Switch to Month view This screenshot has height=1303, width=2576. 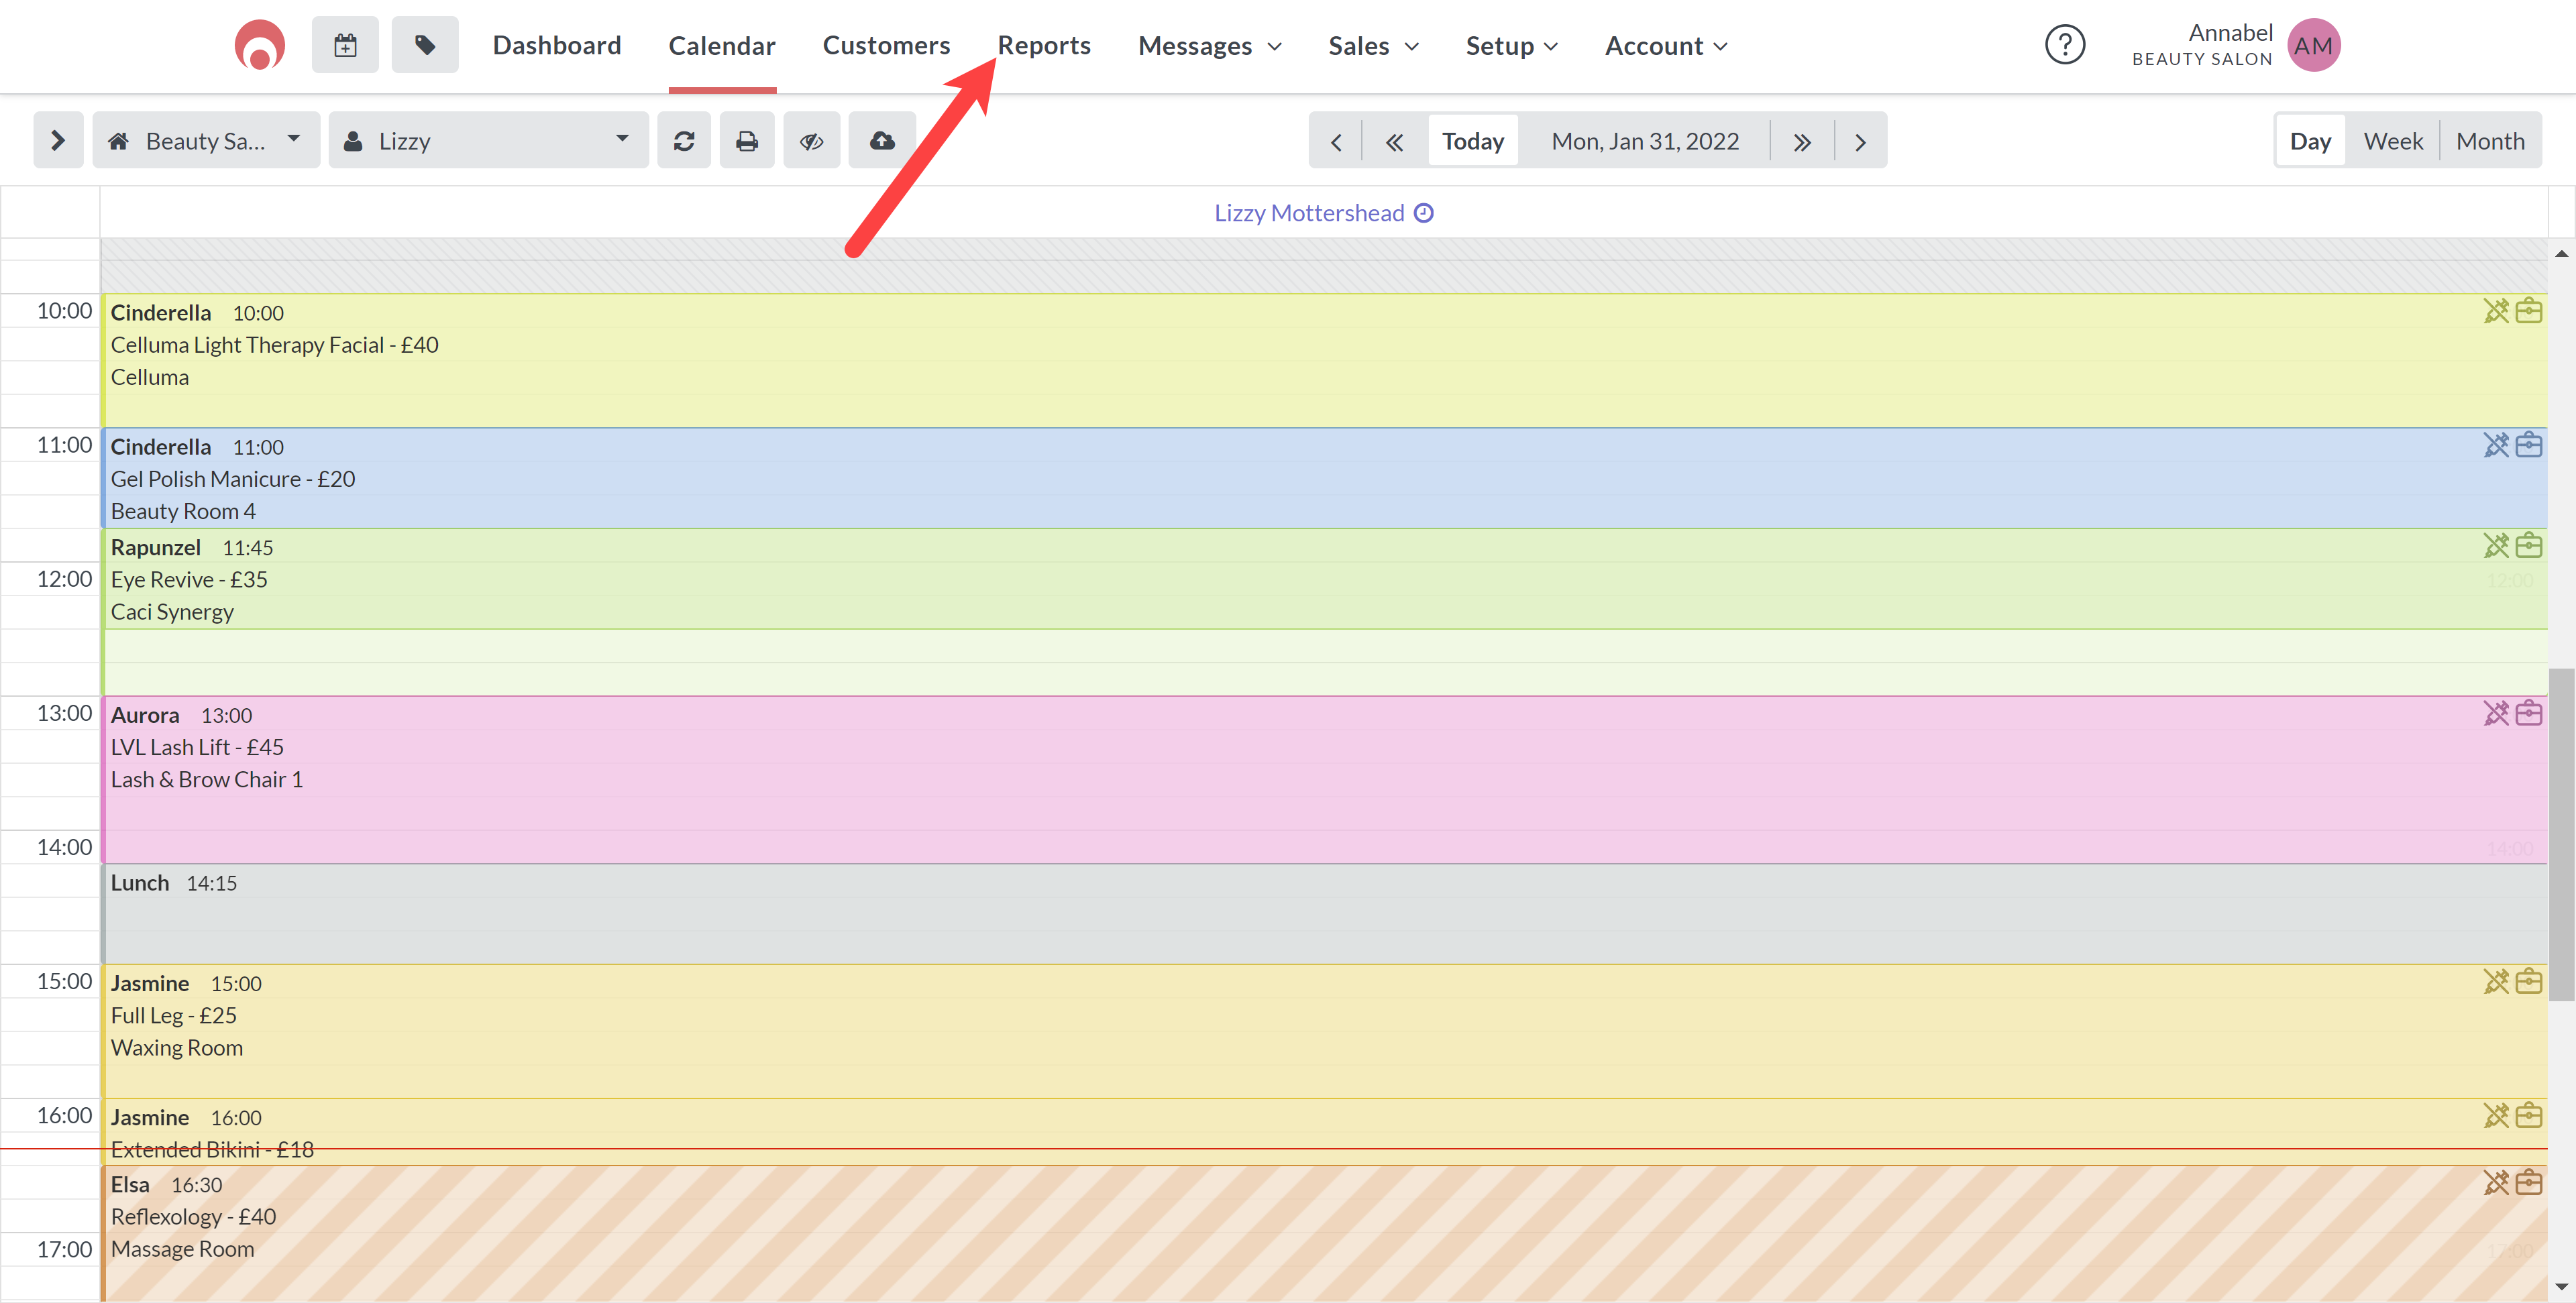[2490, 141]
